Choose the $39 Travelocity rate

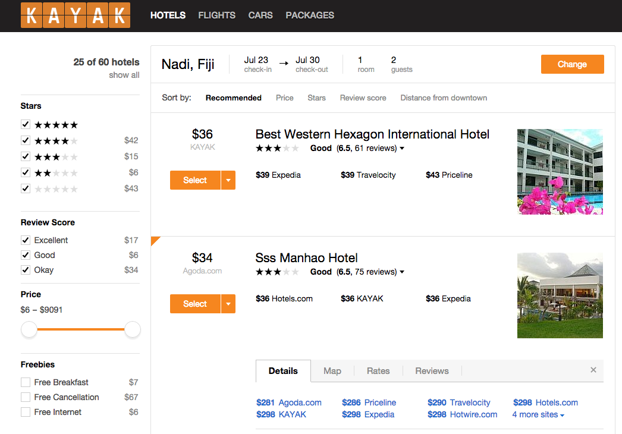tap(368, 175)
